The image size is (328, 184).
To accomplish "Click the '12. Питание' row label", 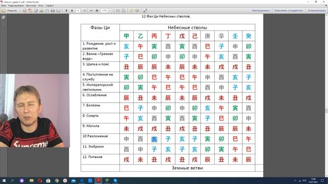I will (x=92, y=157).
